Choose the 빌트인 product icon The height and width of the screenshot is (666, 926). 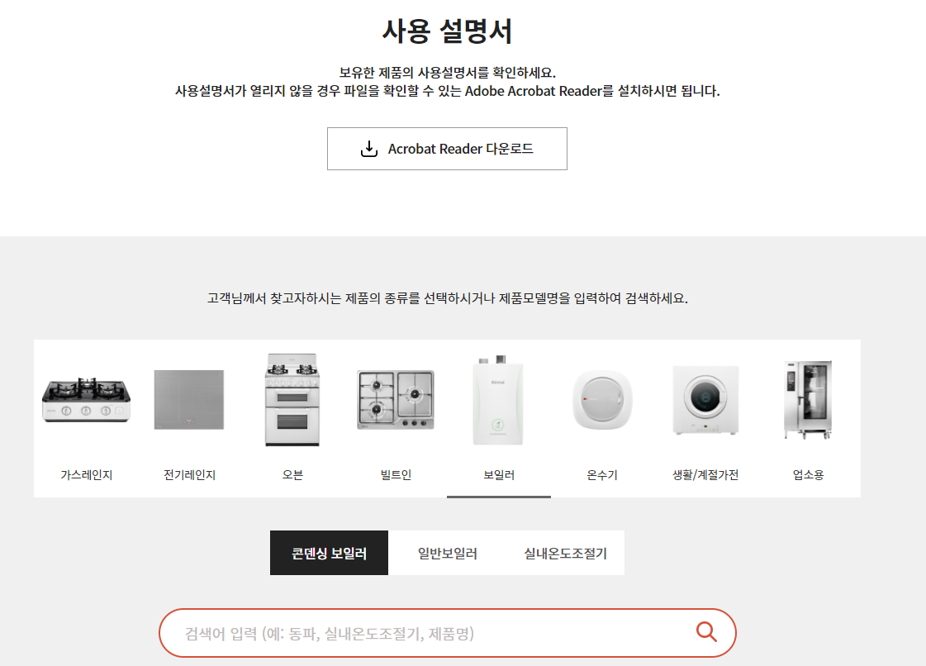(395, 399)
